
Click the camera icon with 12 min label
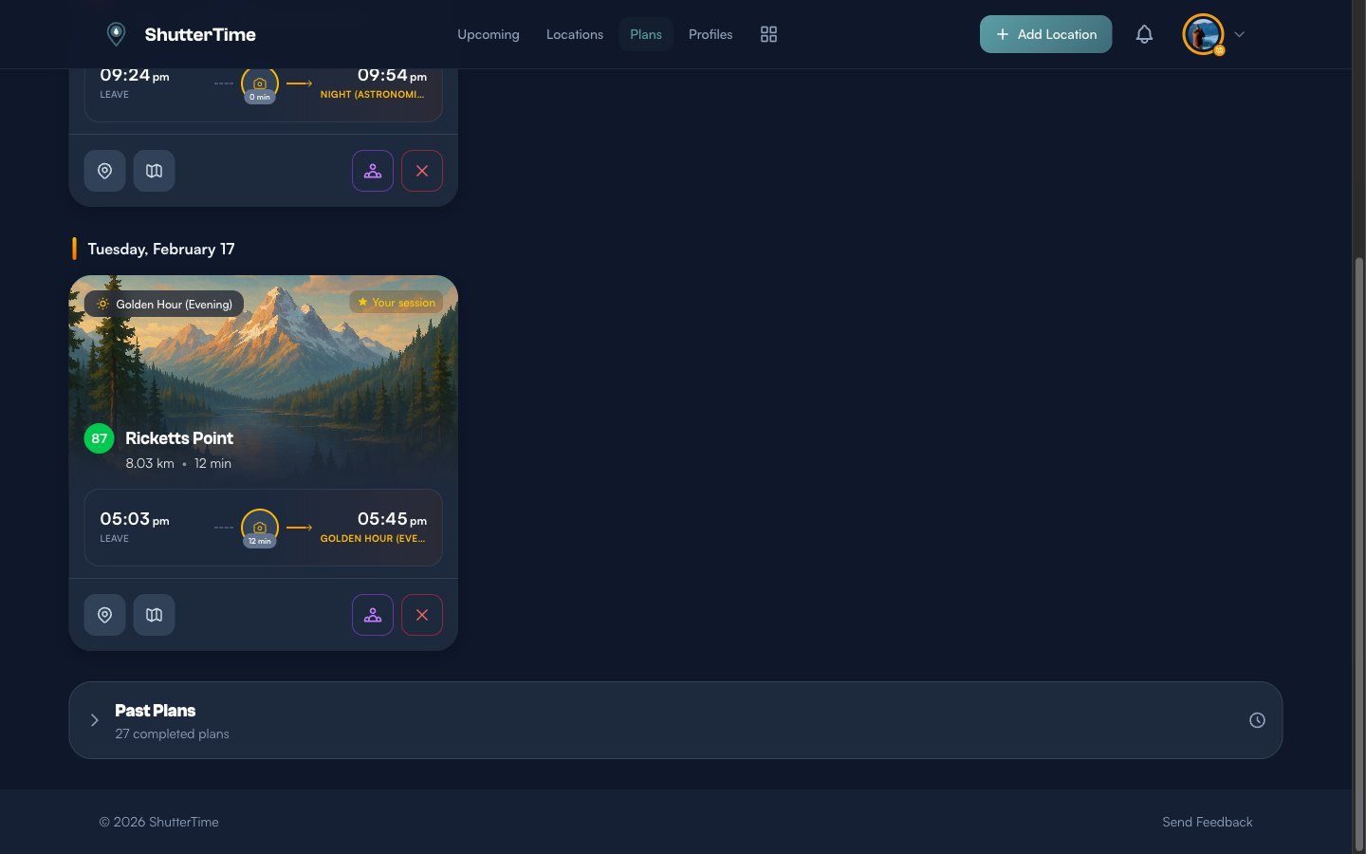(x=260, y=528)
